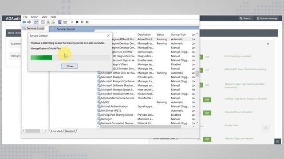284x159 pixels.
Task: Toggle the Show Deleted Objects switch
Action: click(x=207, y=139)
